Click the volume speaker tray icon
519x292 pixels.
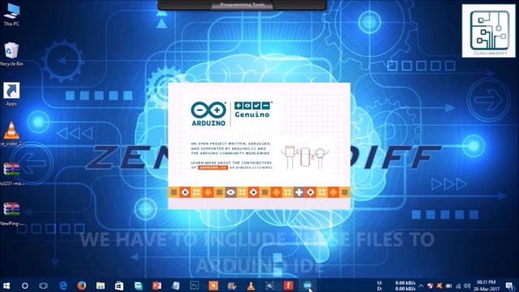pos(467,286)
